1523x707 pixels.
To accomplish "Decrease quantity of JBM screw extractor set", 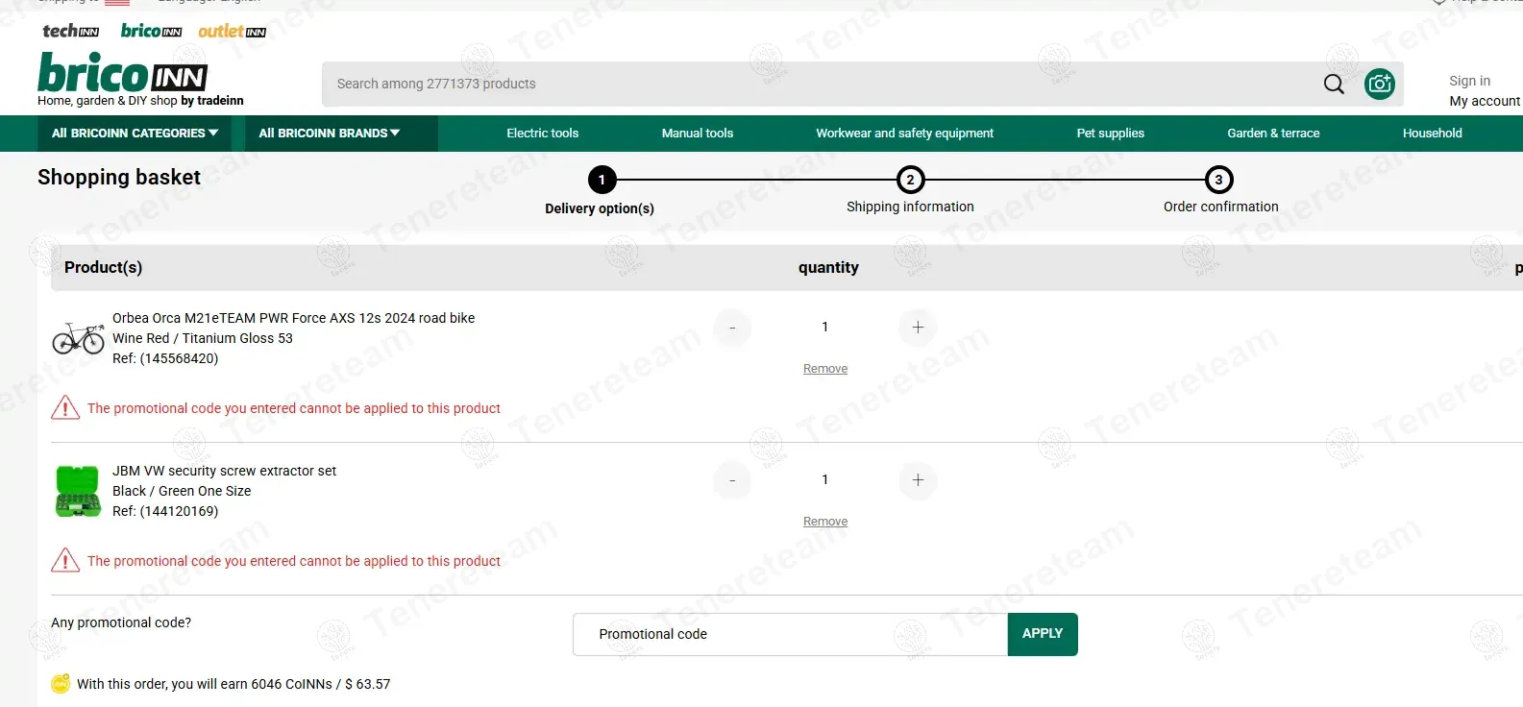I will tap(732, 480).
